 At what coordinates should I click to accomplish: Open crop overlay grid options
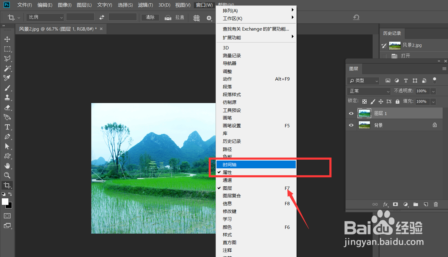tap(196, 18)
